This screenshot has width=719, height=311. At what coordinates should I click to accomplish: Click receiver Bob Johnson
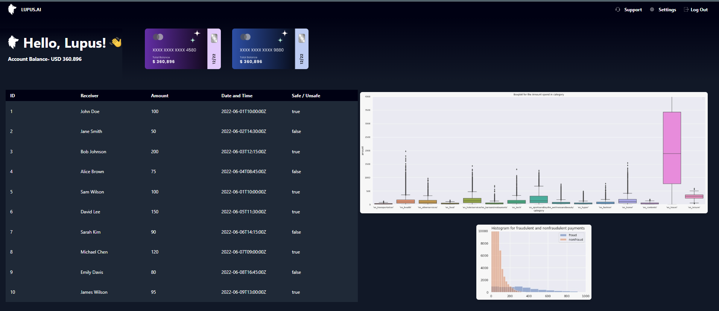pyautogui.click(x=93, y=152)
